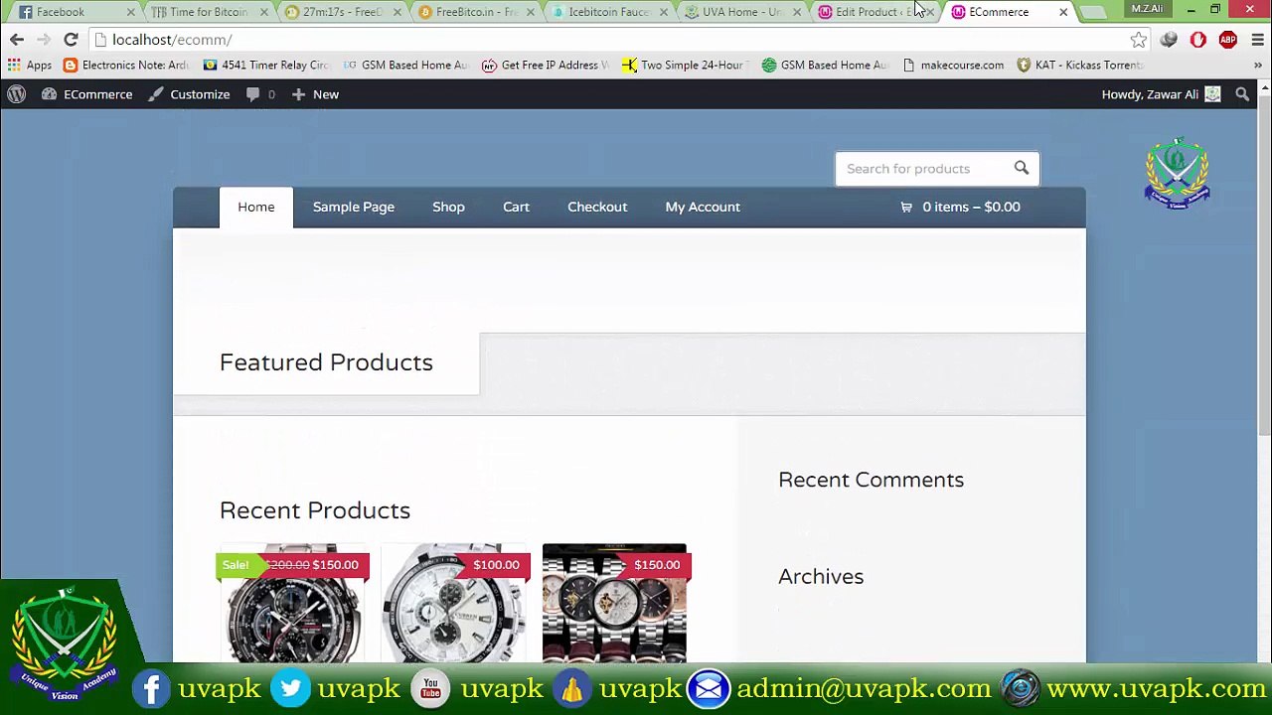Open the ECommerce site admin menu
Image resolution: width=1272 pixels, height=715 pixels.
86,94
